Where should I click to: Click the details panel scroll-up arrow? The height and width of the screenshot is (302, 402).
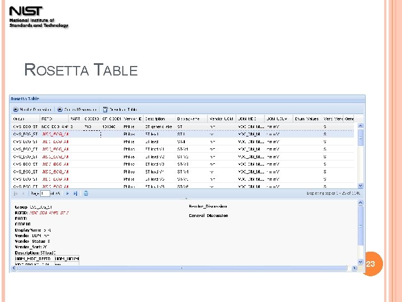pos(360,202)
